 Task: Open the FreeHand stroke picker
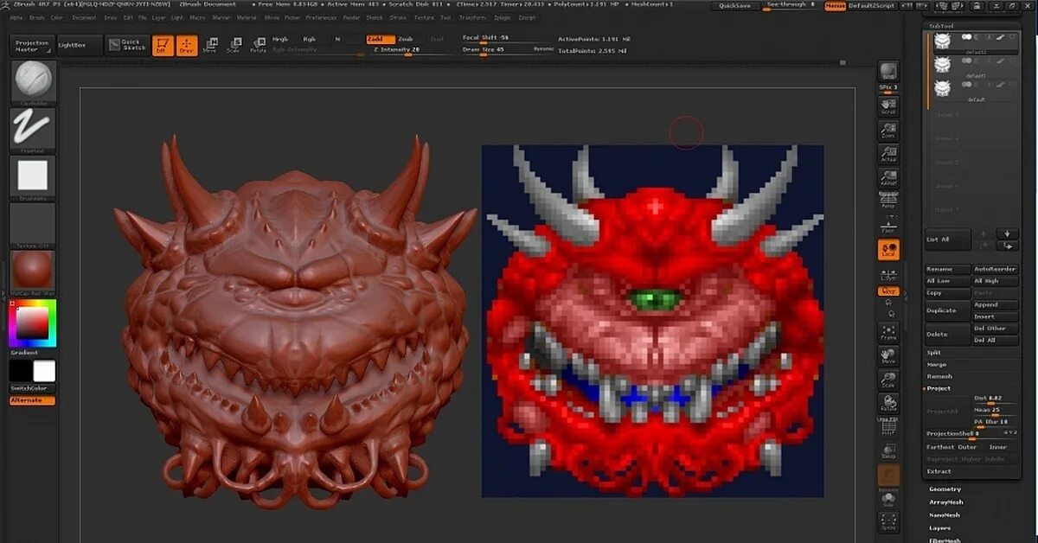click(33, 129)
